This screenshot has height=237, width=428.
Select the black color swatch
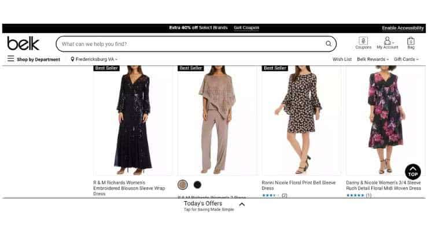pyautogui.click(x=197, y=185)
